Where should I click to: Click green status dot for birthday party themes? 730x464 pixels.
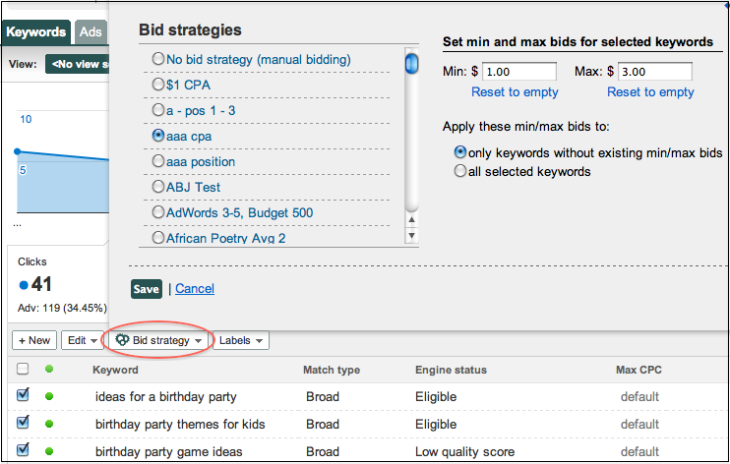click(x=49, y=424)
